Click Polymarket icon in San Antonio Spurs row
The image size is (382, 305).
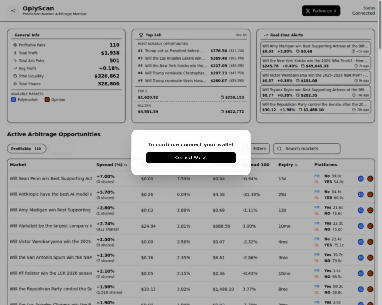(361, 258)
